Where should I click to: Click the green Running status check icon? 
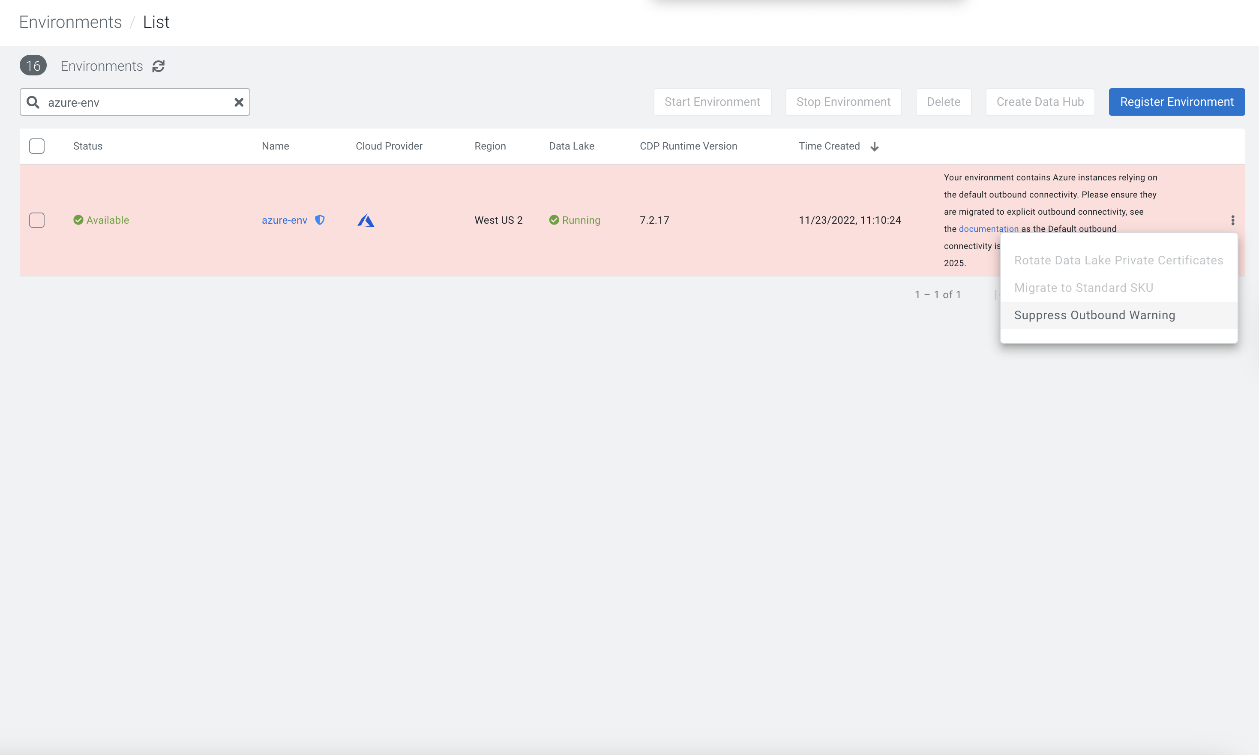[554, 220]
